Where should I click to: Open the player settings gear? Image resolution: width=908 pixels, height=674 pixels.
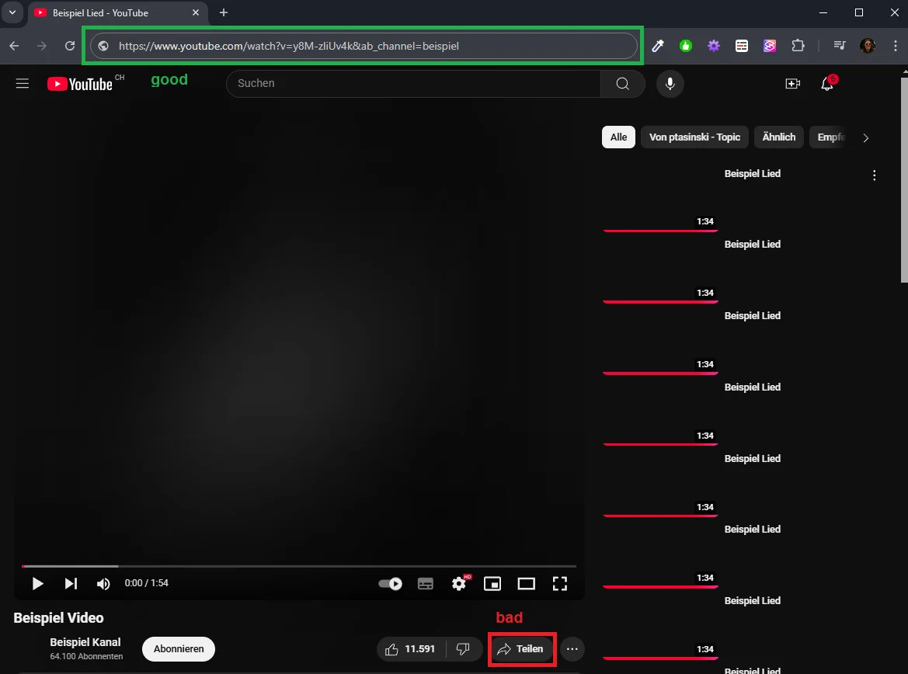(459, 584)
